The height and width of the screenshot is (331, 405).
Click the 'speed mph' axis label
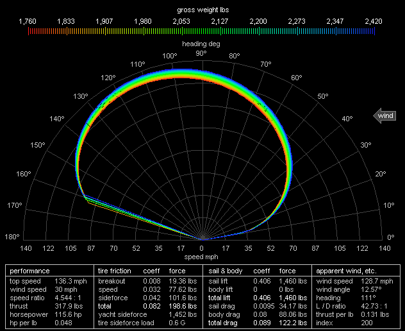(x=202, y=257)
